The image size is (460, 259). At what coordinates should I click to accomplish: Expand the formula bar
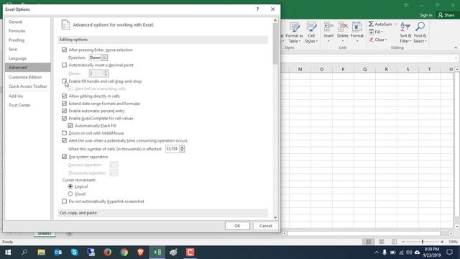click(x=456, y=58)
